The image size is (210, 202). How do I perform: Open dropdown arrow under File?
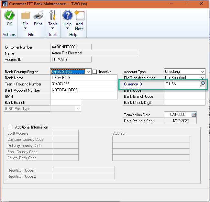click(x=26, y=28)
